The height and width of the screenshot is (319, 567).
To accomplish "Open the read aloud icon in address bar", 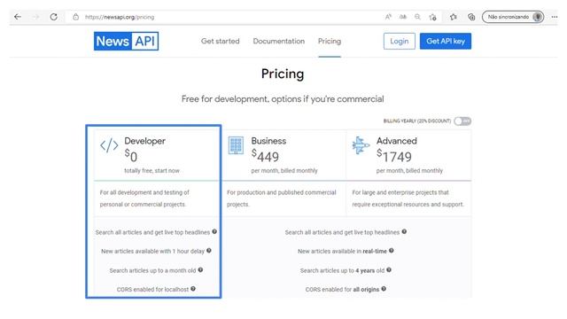I will pyautogui.click(x=388, y=17).
